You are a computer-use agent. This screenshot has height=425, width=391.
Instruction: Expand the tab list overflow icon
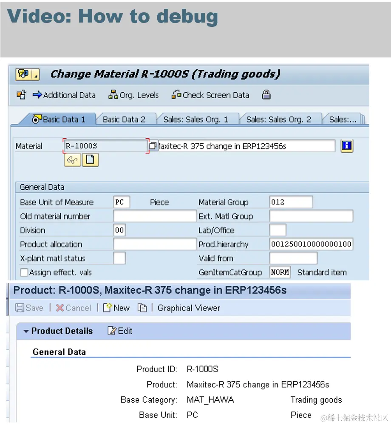(x=363, y=119)
